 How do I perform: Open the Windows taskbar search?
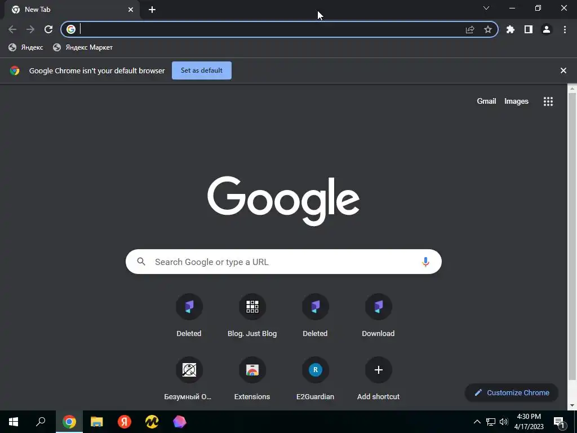pyautogui.click(x=41, y=422)
